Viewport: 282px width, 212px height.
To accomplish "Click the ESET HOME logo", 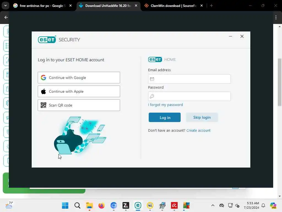I will (162, 59).
